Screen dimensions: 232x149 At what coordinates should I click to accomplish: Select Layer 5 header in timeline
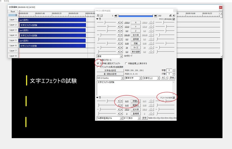[13, 40]
